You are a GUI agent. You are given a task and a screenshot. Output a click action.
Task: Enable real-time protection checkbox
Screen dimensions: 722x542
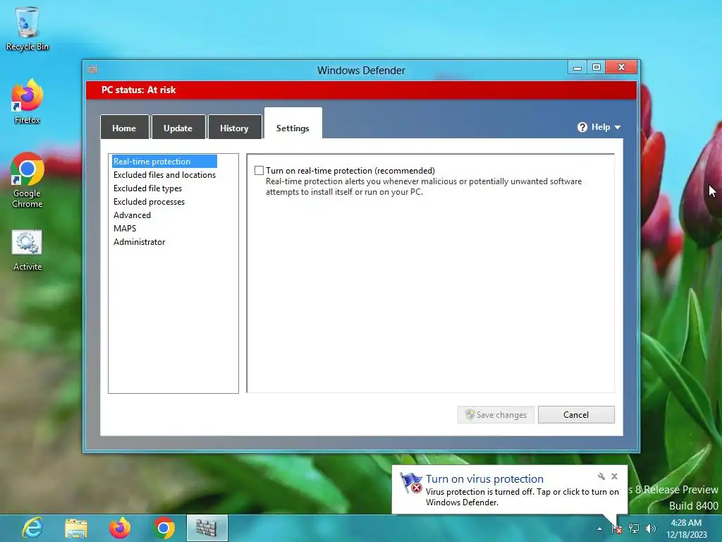259,171
